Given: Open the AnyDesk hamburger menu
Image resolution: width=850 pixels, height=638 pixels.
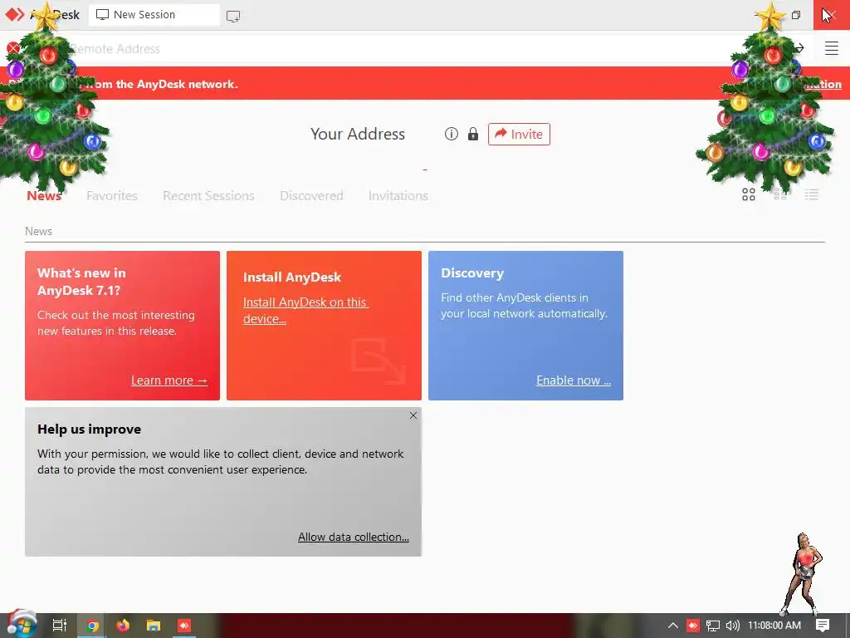Looking at the screenshot, I should [831, 48].
